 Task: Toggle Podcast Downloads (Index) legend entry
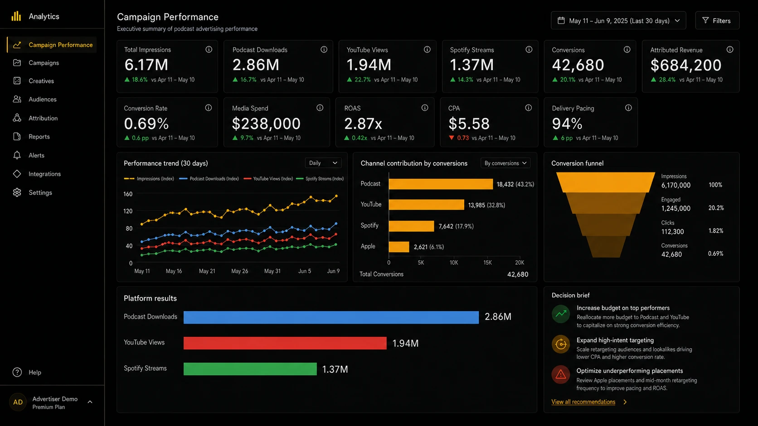[x=209, y=179]
